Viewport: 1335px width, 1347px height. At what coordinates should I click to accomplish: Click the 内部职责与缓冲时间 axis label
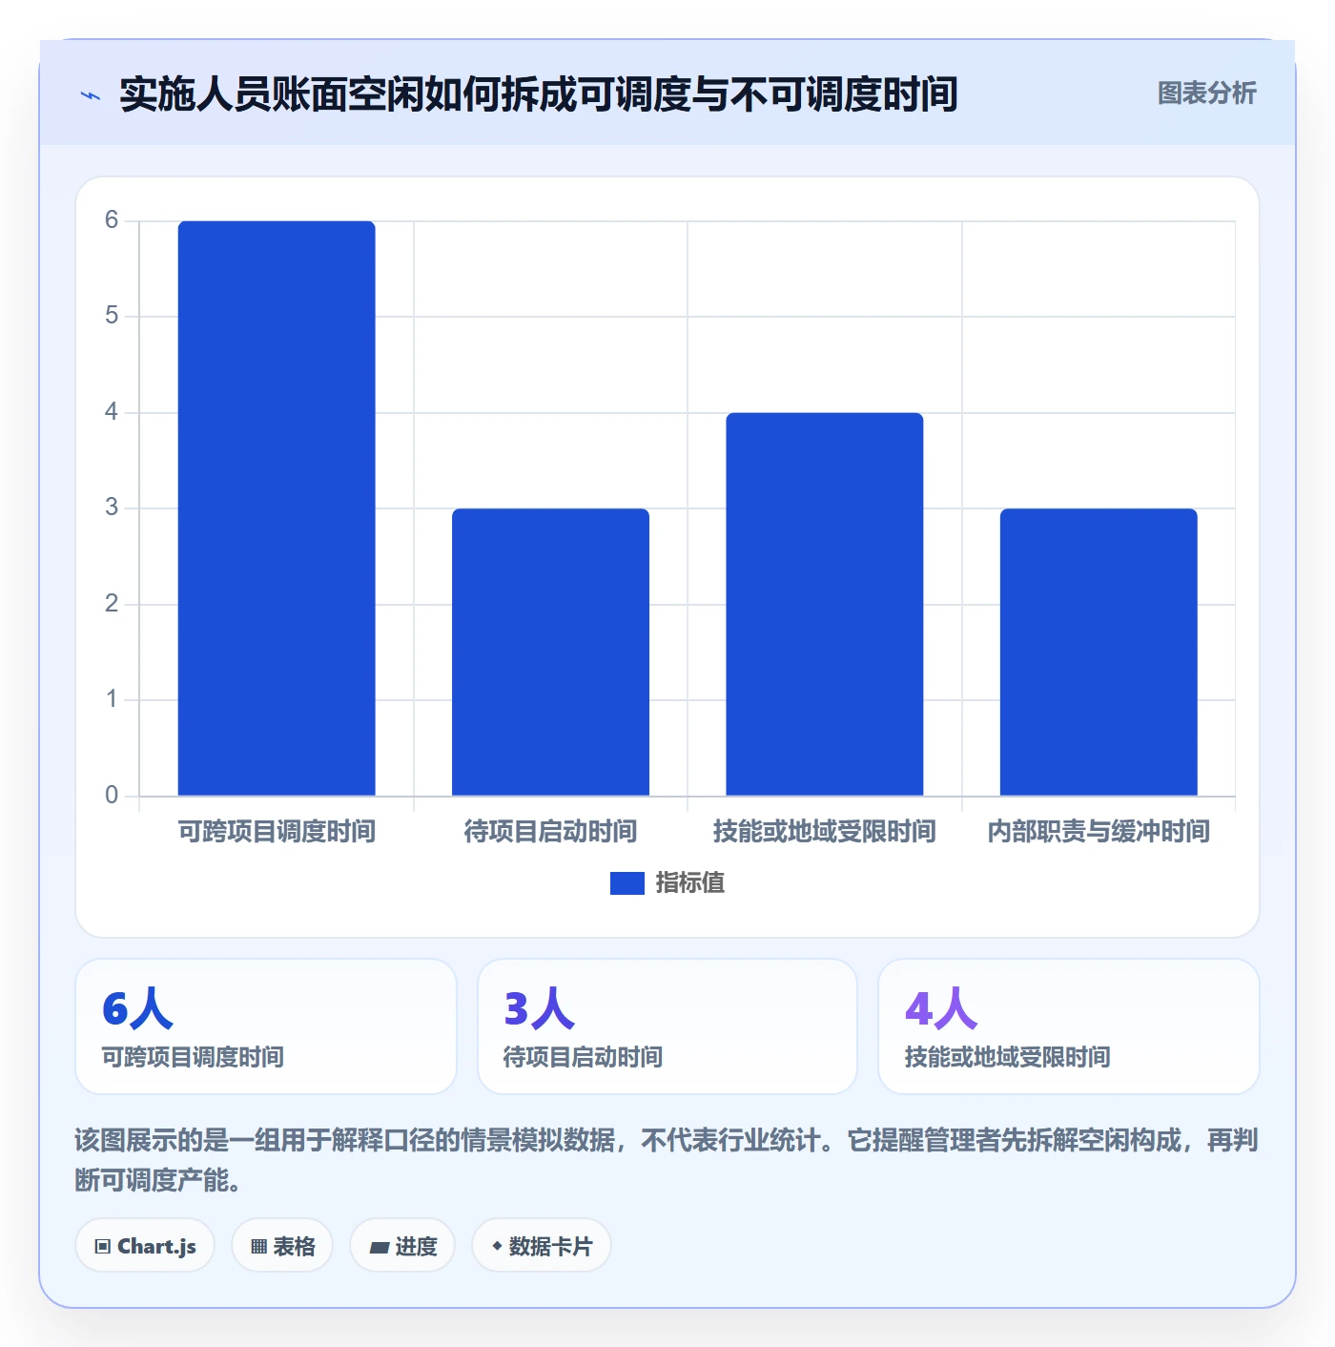point(1099,832)
